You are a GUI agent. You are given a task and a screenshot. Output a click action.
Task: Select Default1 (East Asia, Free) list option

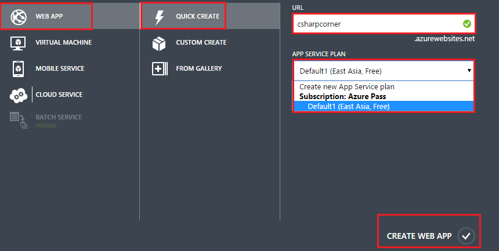coord(348,106)
